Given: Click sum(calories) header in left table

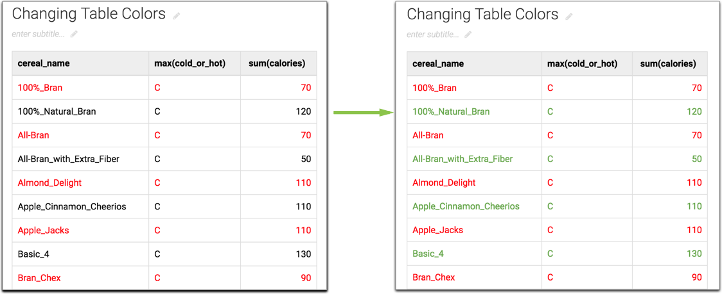Looking at the screenshot, I should coord(277,63).
